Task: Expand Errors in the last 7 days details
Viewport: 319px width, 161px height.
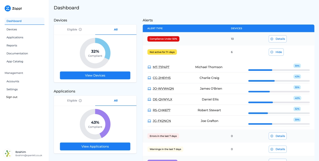Action: click(278, 136)
